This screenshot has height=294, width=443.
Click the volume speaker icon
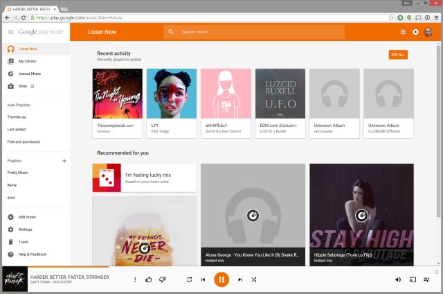(x=398, y=279)
